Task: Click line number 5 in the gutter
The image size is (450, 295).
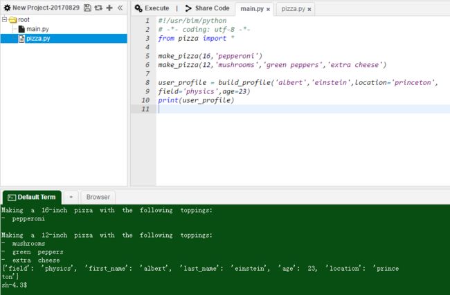Action: click(x=147, y=56)
